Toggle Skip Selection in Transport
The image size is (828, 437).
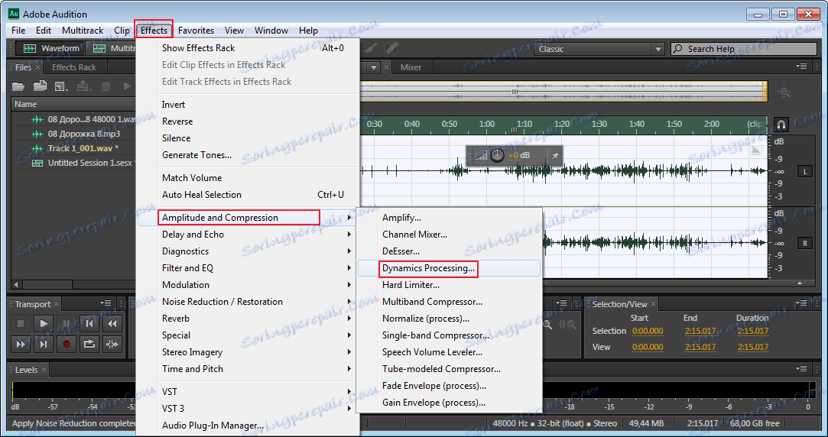(112, 344)
